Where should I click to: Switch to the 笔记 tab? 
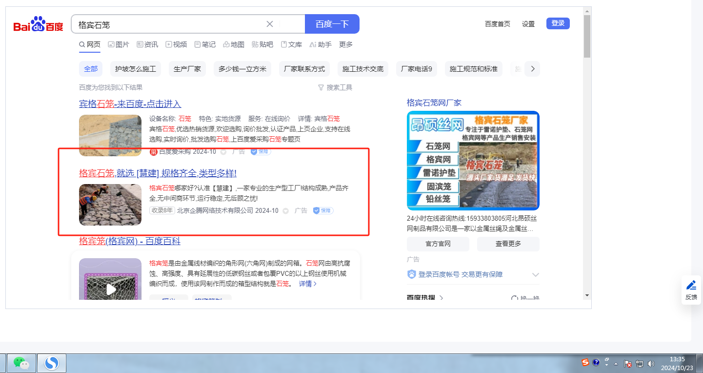point(205,44)
